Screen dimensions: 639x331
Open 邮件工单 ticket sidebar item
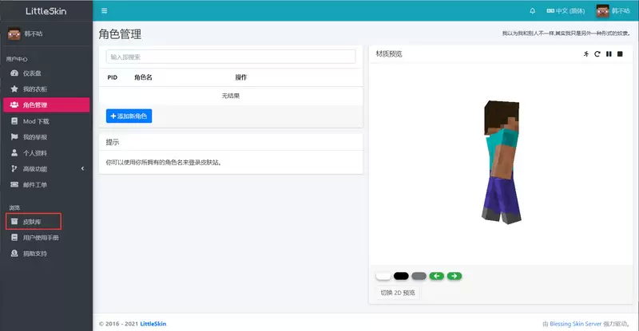pos(46,185)
